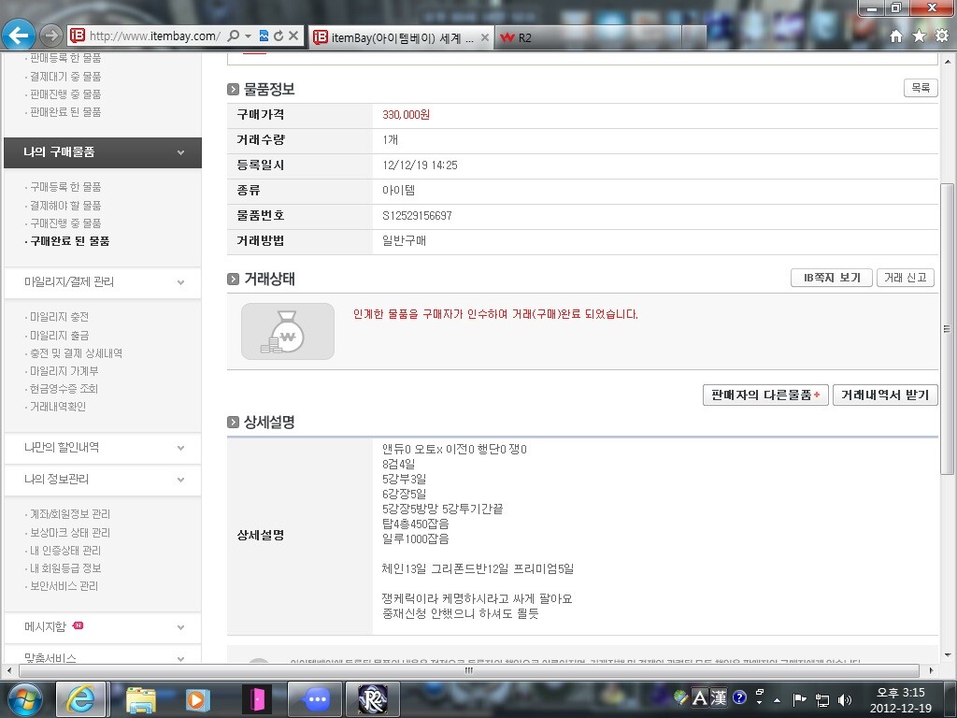This screenshot has height=718, width=957.
Task: Switch input language using the A indicator
Action: [x=699, y=697]
